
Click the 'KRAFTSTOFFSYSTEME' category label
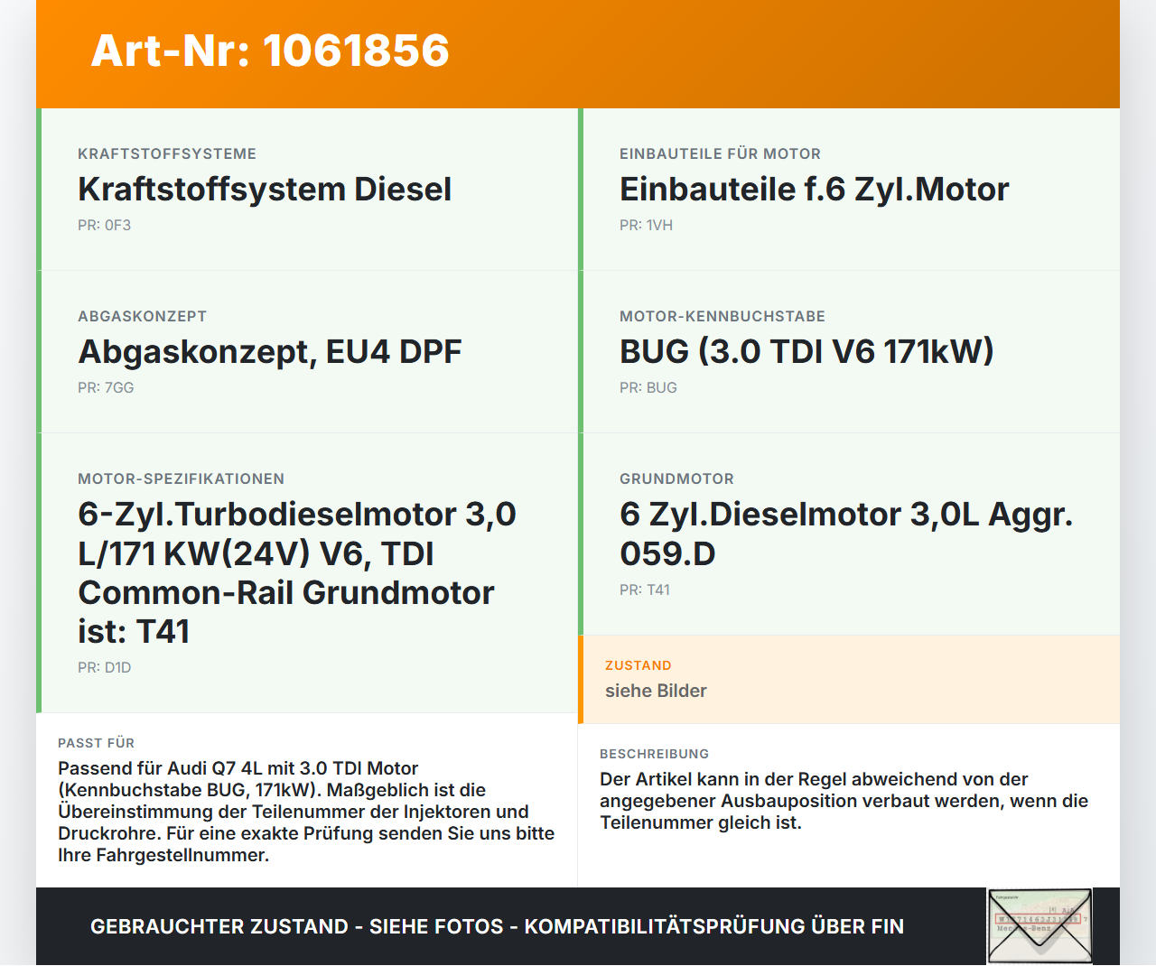[x=167, y=153]
